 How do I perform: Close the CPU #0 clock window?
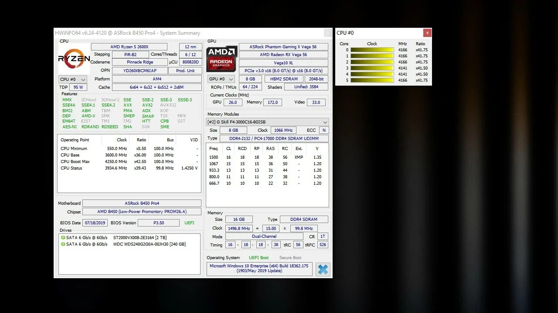[x=427, y=33]
